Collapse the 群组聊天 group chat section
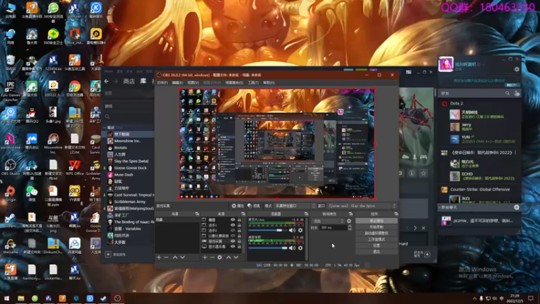The width and height of the screenshot is (540, 304). tap(439, 207)
